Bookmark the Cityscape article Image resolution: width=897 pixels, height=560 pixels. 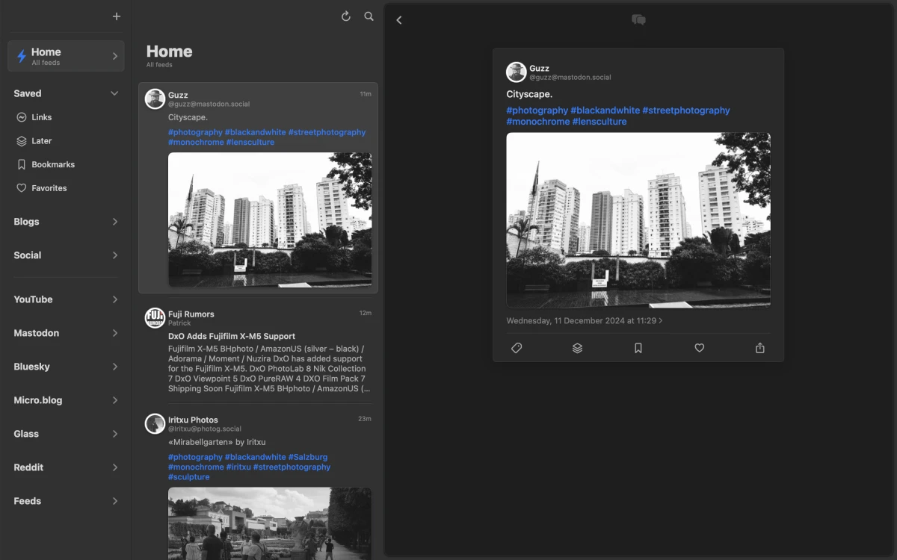(x=638, y=347)
